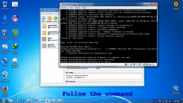This screenshot has height=103, width=183.
Task: Select the Win7 virtual machine
Action: point(50,39)
